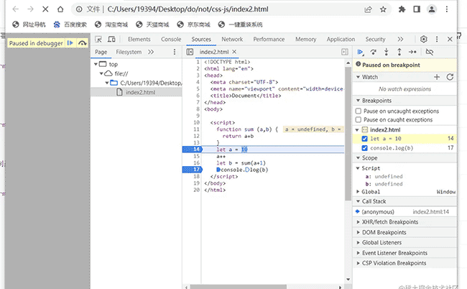
Task: Open the user profile avatar
Action: pyautogui.click(x=432, y=9)
